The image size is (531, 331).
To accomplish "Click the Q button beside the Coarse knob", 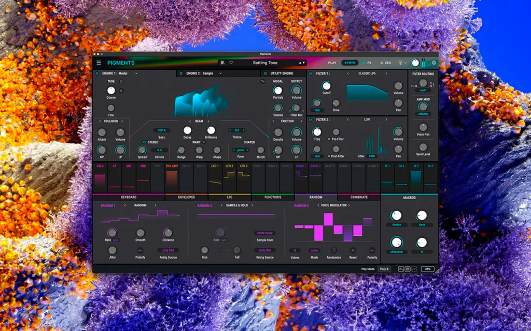I will [x=121, y=91].
